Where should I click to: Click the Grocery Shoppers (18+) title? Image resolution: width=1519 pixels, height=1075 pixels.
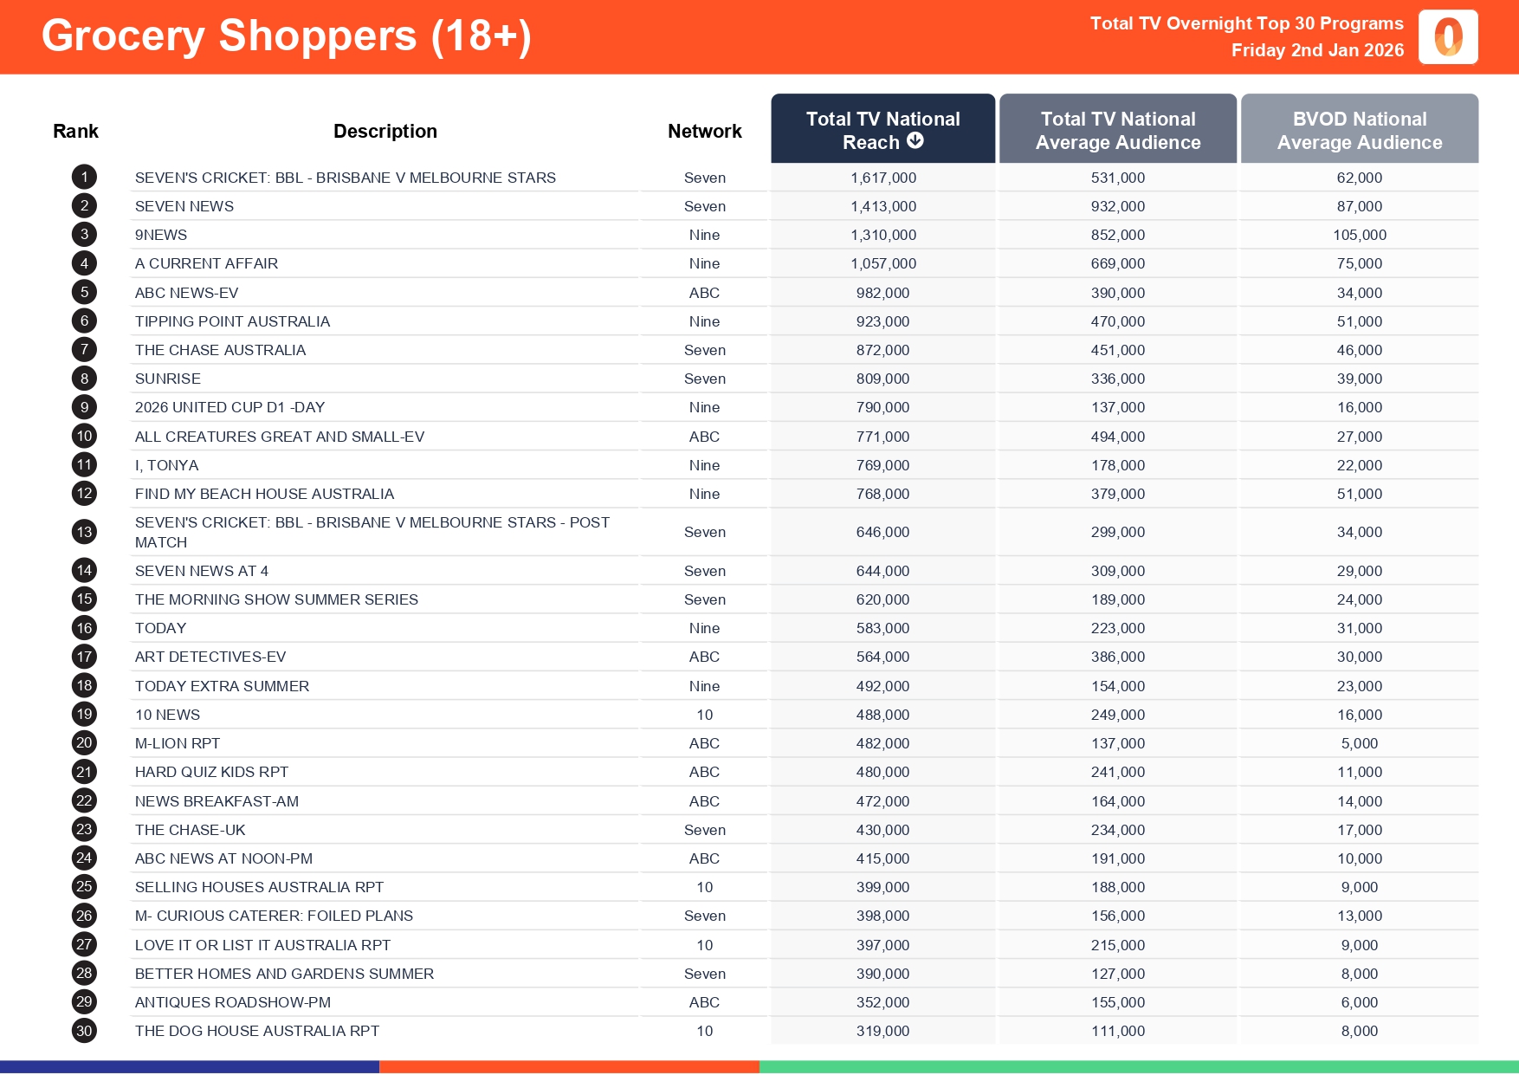286,36
